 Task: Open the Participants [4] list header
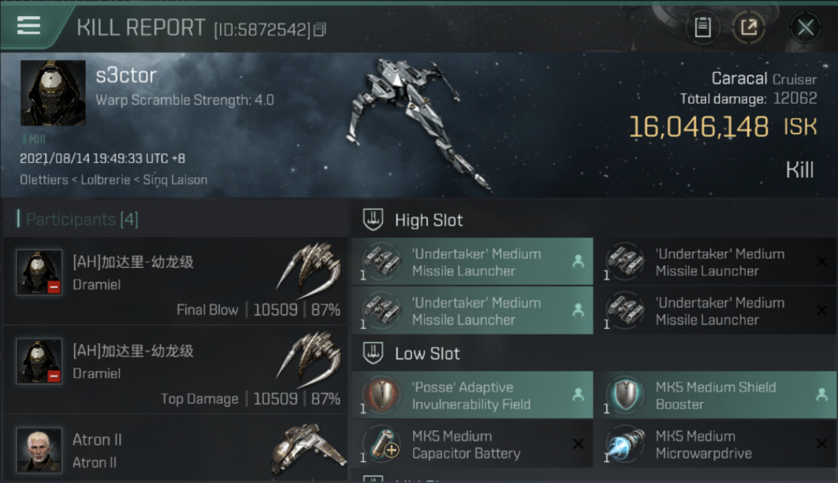(x=82, y=220)
